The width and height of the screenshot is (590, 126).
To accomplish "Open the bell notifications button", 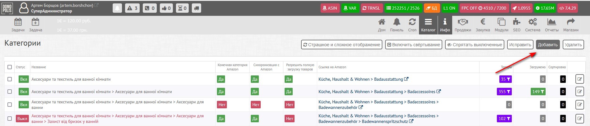I will (x=117, y=8).
